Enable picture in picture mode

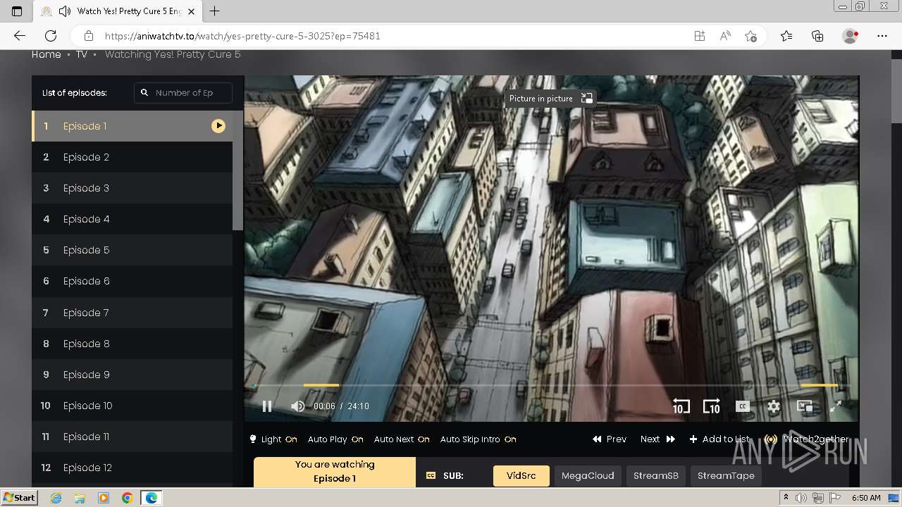click(x=805, y=406)
